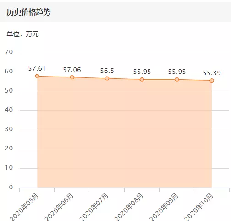231x221 pixels.
Task: Click the 2020年06月 data point marker
Action: [x=72, y=77]
